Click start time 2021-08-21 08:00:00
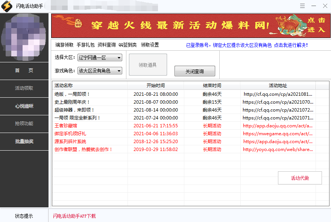The image size is (331, 222). click(x=156, y=94)
